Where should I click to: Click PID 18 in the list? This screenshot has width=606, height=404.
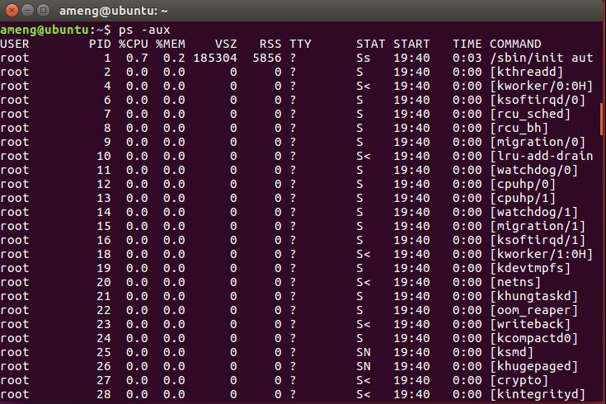pyautogui.click(x=104, y=254)
